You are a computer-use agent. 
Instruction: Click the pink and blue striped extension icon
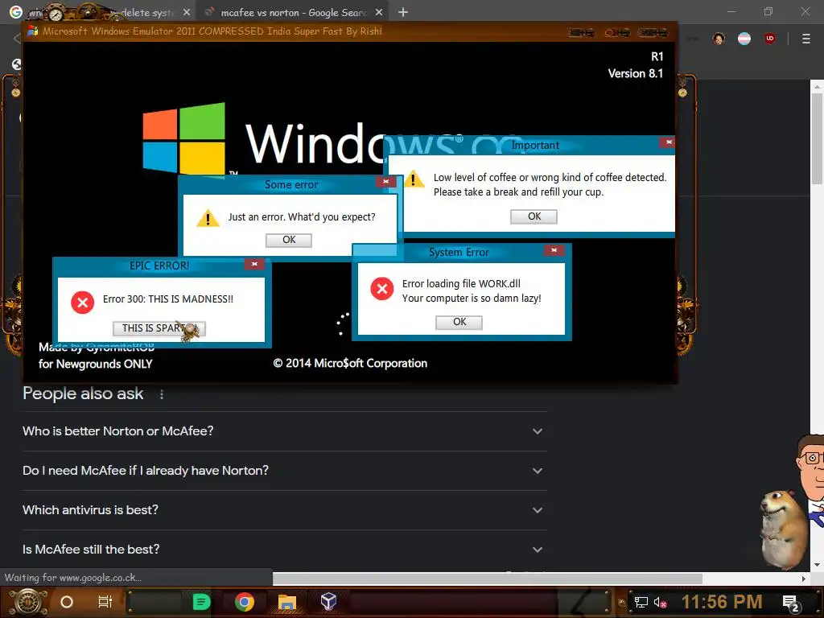[x=744, y=39]
